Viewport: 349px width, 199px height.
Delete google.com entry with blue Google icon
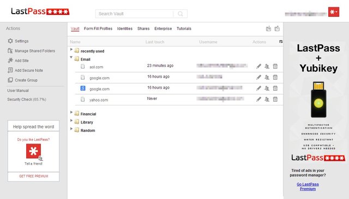click(275, 89)
